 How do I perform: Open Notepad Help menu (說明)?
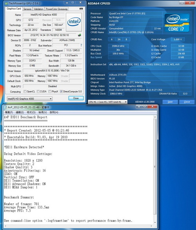pos(54,112)
